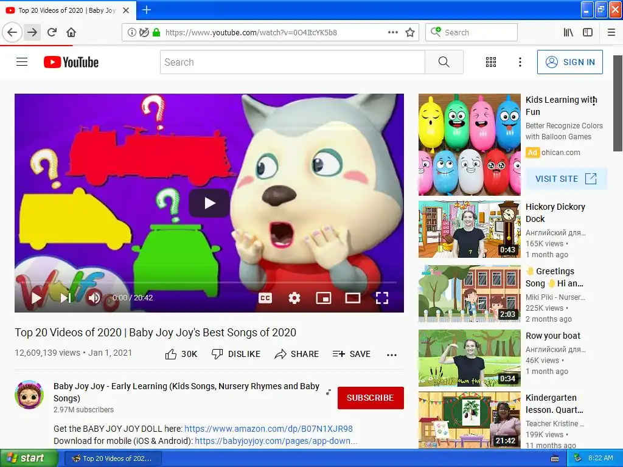Select Top 20 Videos taskbar window button
This screenshot has width=623, height=467.
113,458
